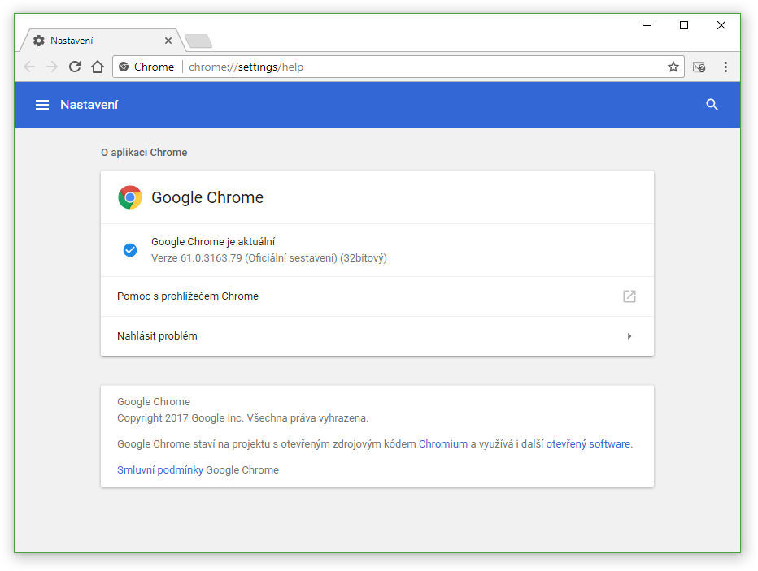Open the hamburger menu next to Nastavení
The image size is (758, 571).
click(42, 105)
